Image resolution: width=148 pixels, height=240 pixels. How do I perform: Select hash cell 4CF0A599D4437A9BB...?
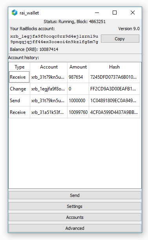point(114,112)
